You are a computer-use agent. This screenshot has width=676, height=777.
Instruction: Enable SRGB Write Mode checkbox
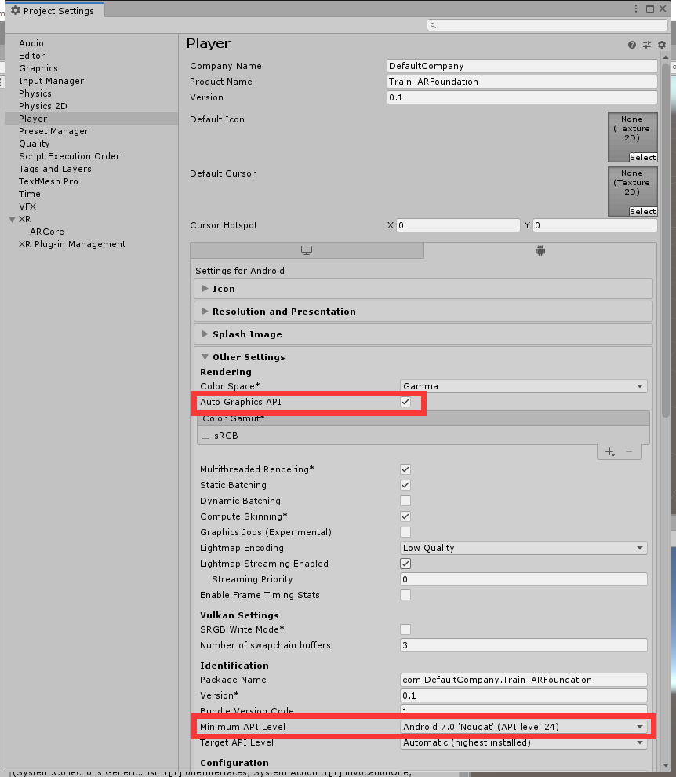point(405,629)
